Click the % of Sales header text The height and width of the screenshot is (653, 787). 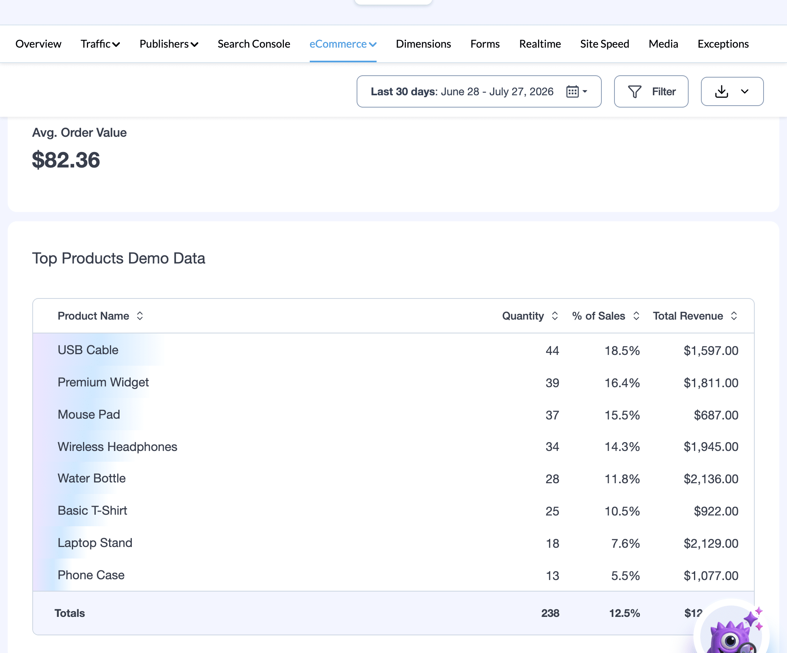[598, 316]
